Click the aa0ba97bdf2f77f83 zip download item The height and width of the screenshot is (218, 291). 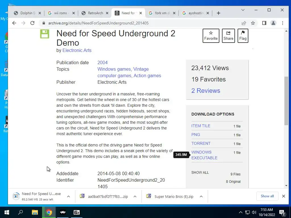coord(104,196)
